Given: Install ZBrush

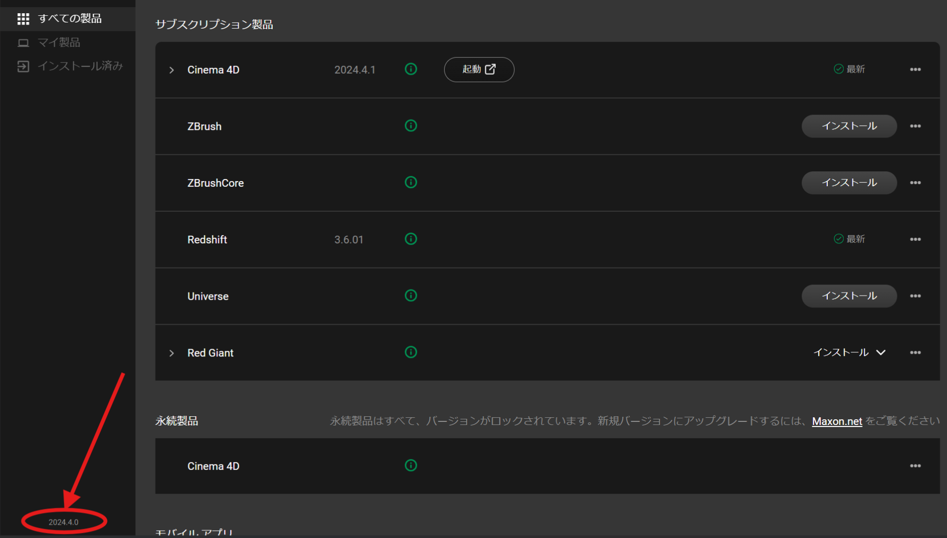Looking at the screenshot, I should pos(849,126).
